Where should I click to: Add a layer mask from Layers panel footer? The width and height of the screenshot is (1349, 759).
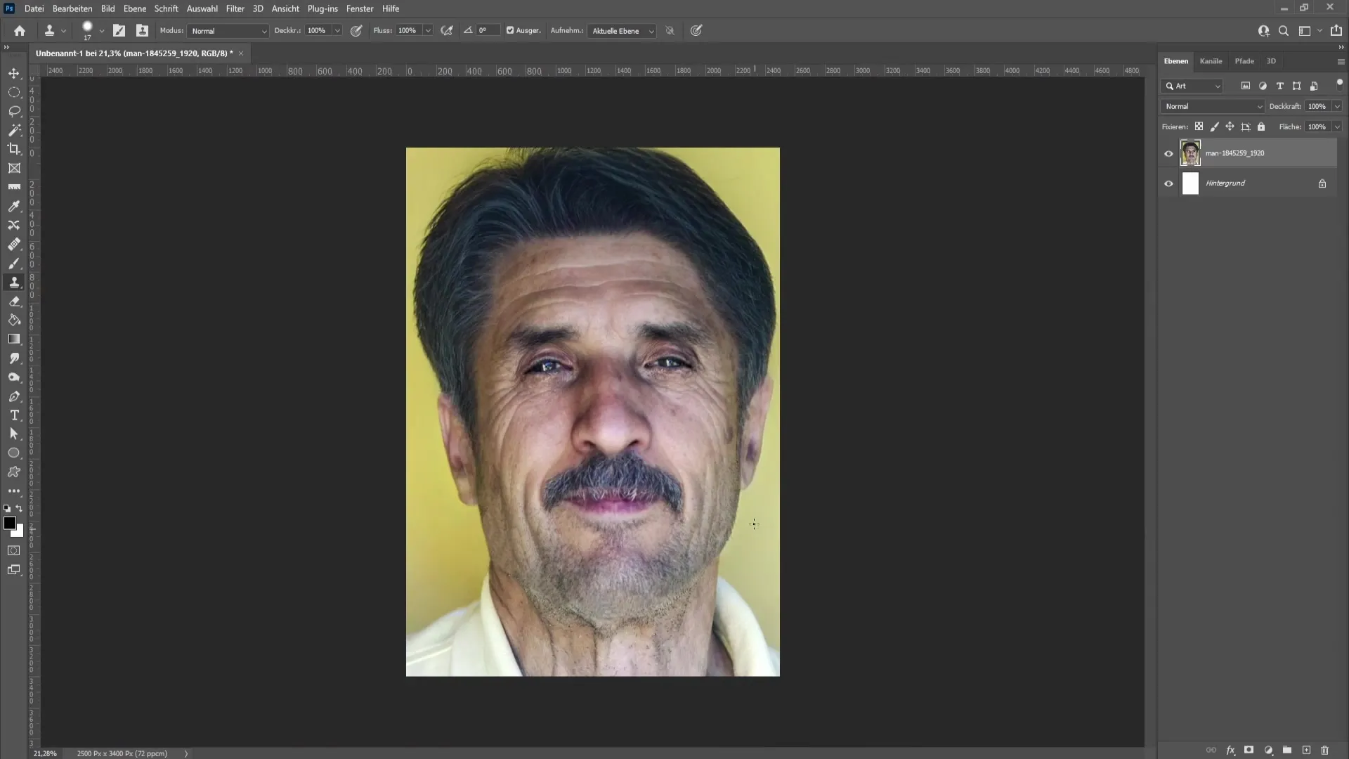(1249, 750)
